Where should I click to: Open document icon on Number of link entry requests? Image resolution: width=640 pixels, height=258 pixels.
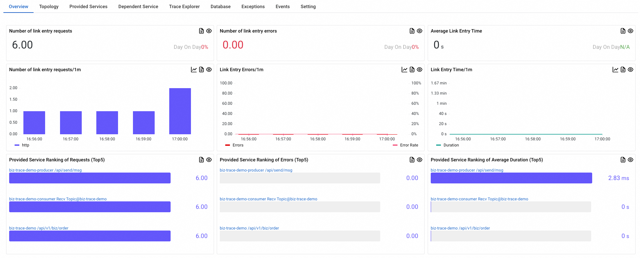coord(201,31)
